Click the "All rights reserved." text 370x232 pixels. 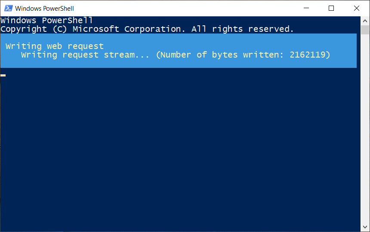point(243,29)
